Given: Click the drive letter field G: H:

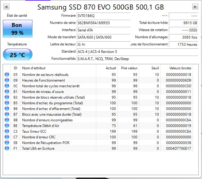Looking at the screenshot, I should [103, 45].
